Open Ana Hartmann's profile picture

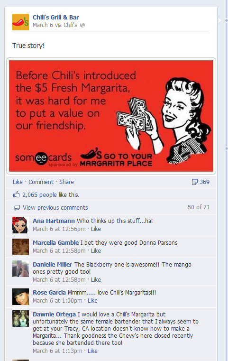point(20,225)
